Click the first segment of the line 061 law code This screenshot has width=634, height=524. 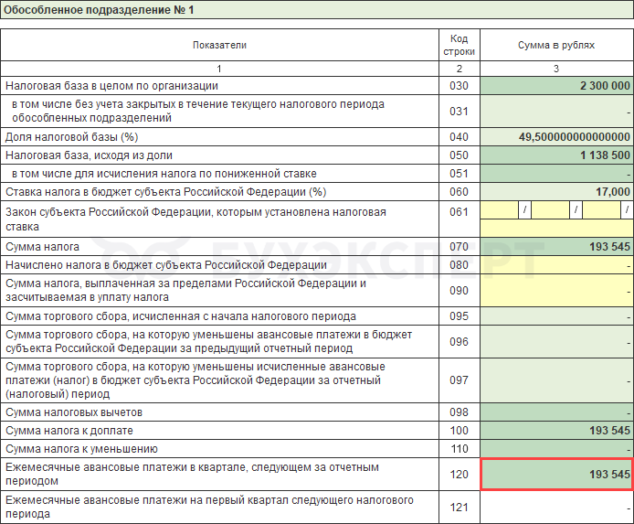pos(499,211)
